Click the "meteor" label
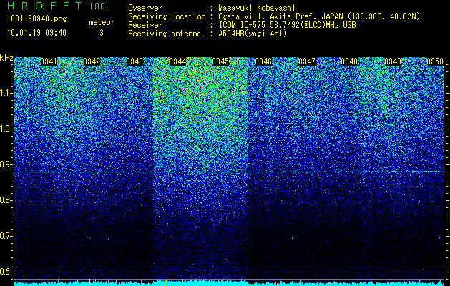This screenshot has height=286, width=450. [x=102, y=22]
